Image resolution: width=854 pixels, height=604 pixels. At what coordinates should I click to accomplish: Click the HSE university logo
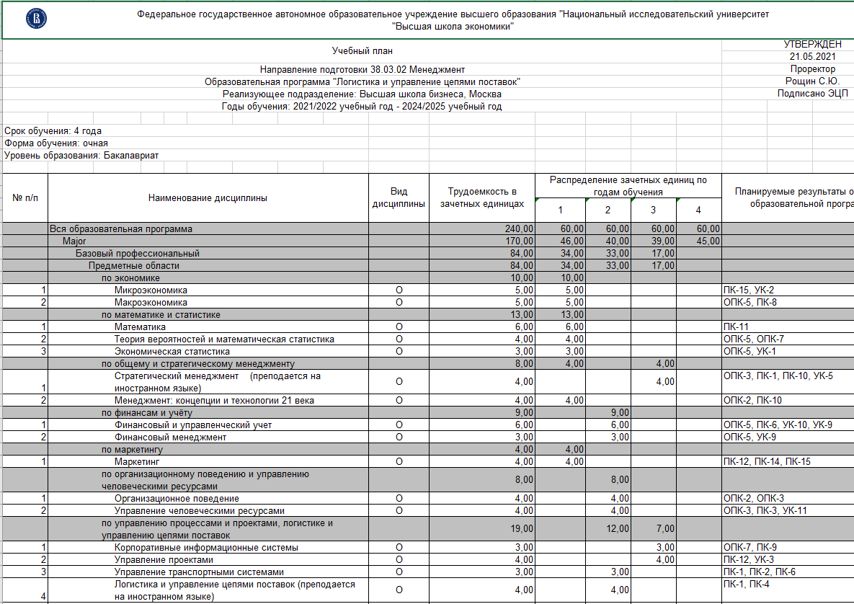pyautogui.click(x=35, y=20)
